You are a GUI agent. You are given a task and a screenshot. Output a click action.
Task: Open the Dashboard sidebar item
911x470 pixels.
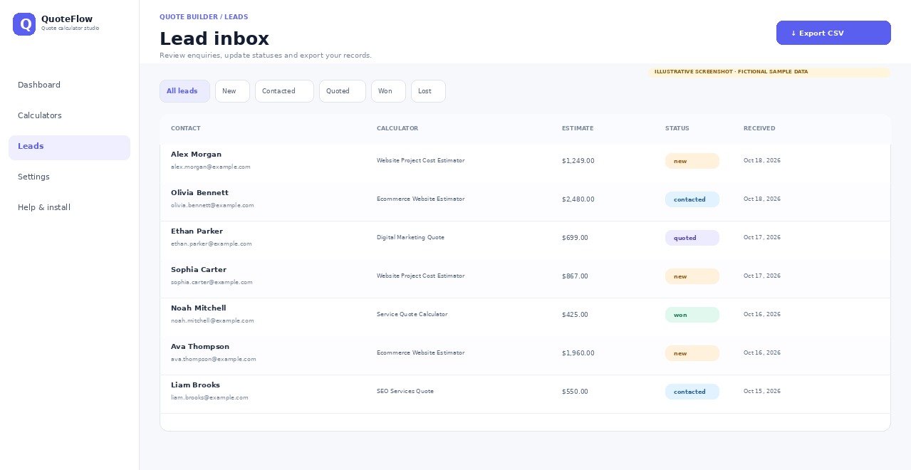pos(69,85)
